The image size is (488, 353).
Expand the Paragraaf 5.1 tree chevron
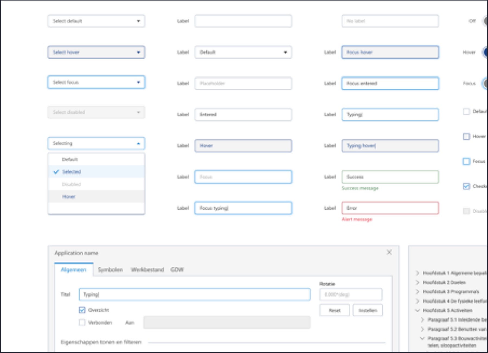[x=422, y=320]
